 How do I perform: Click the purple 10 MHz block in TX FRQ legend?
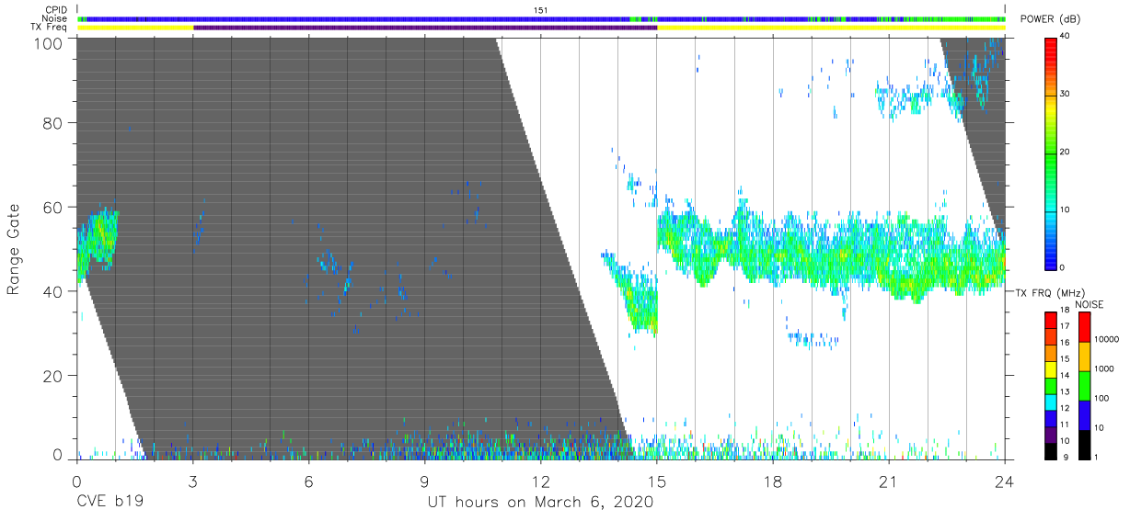pyautogui.click(x=1052, y=435)
